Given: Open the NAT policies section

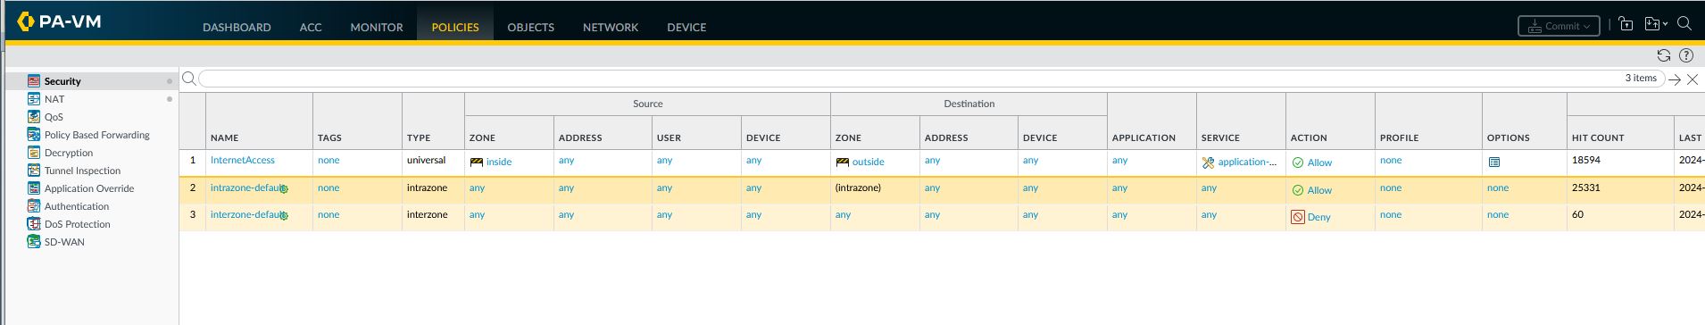Looking at the screenshot, I should (54, 99).
